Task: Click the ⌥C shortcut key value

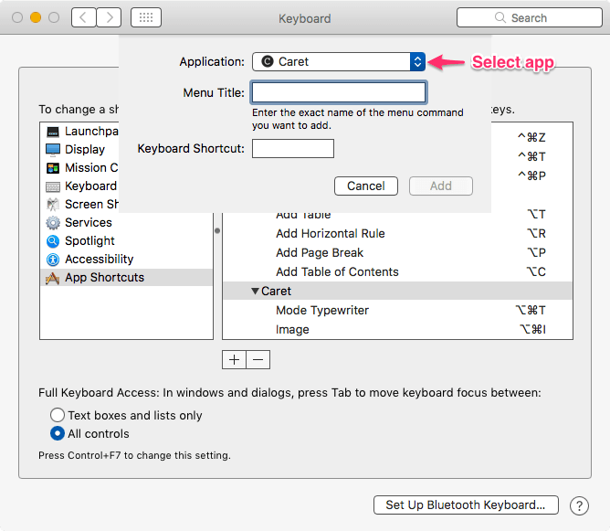Action: click(x=536, y=271)
